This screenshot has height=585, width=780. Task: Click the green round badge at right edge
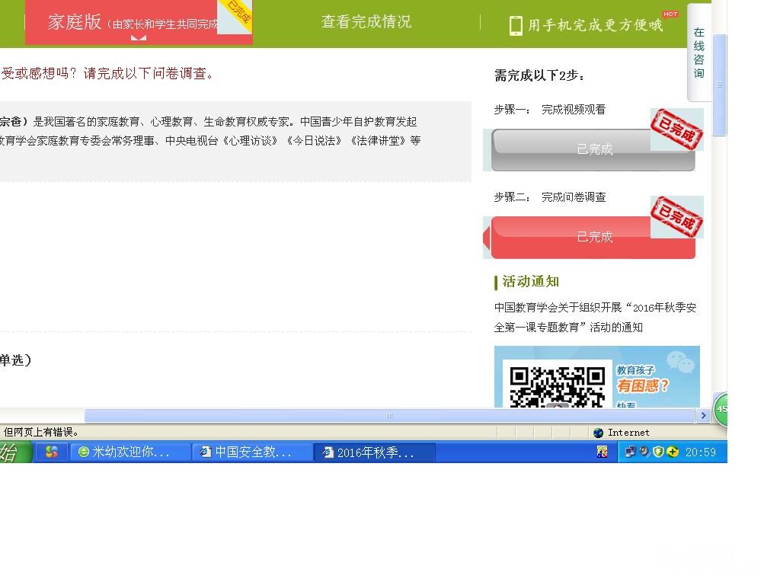click(x=721, y=409)
